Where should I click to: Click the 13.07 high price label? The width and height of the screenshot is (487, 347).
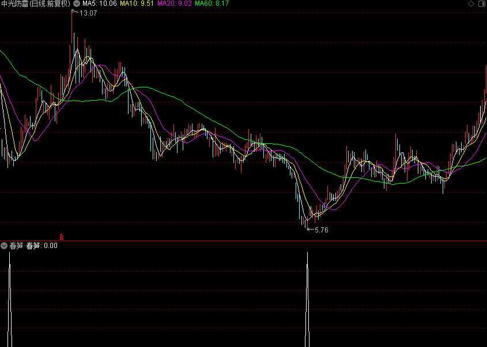pos(88,13)
